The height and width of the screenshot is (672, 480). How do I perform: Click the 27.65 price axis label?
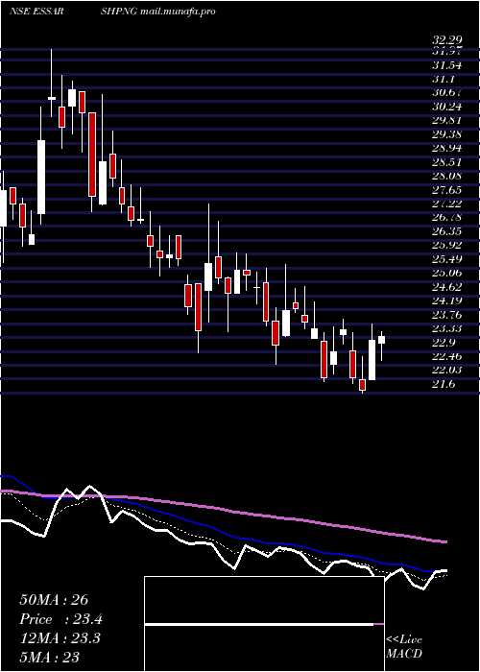click(x=447, y=189)
